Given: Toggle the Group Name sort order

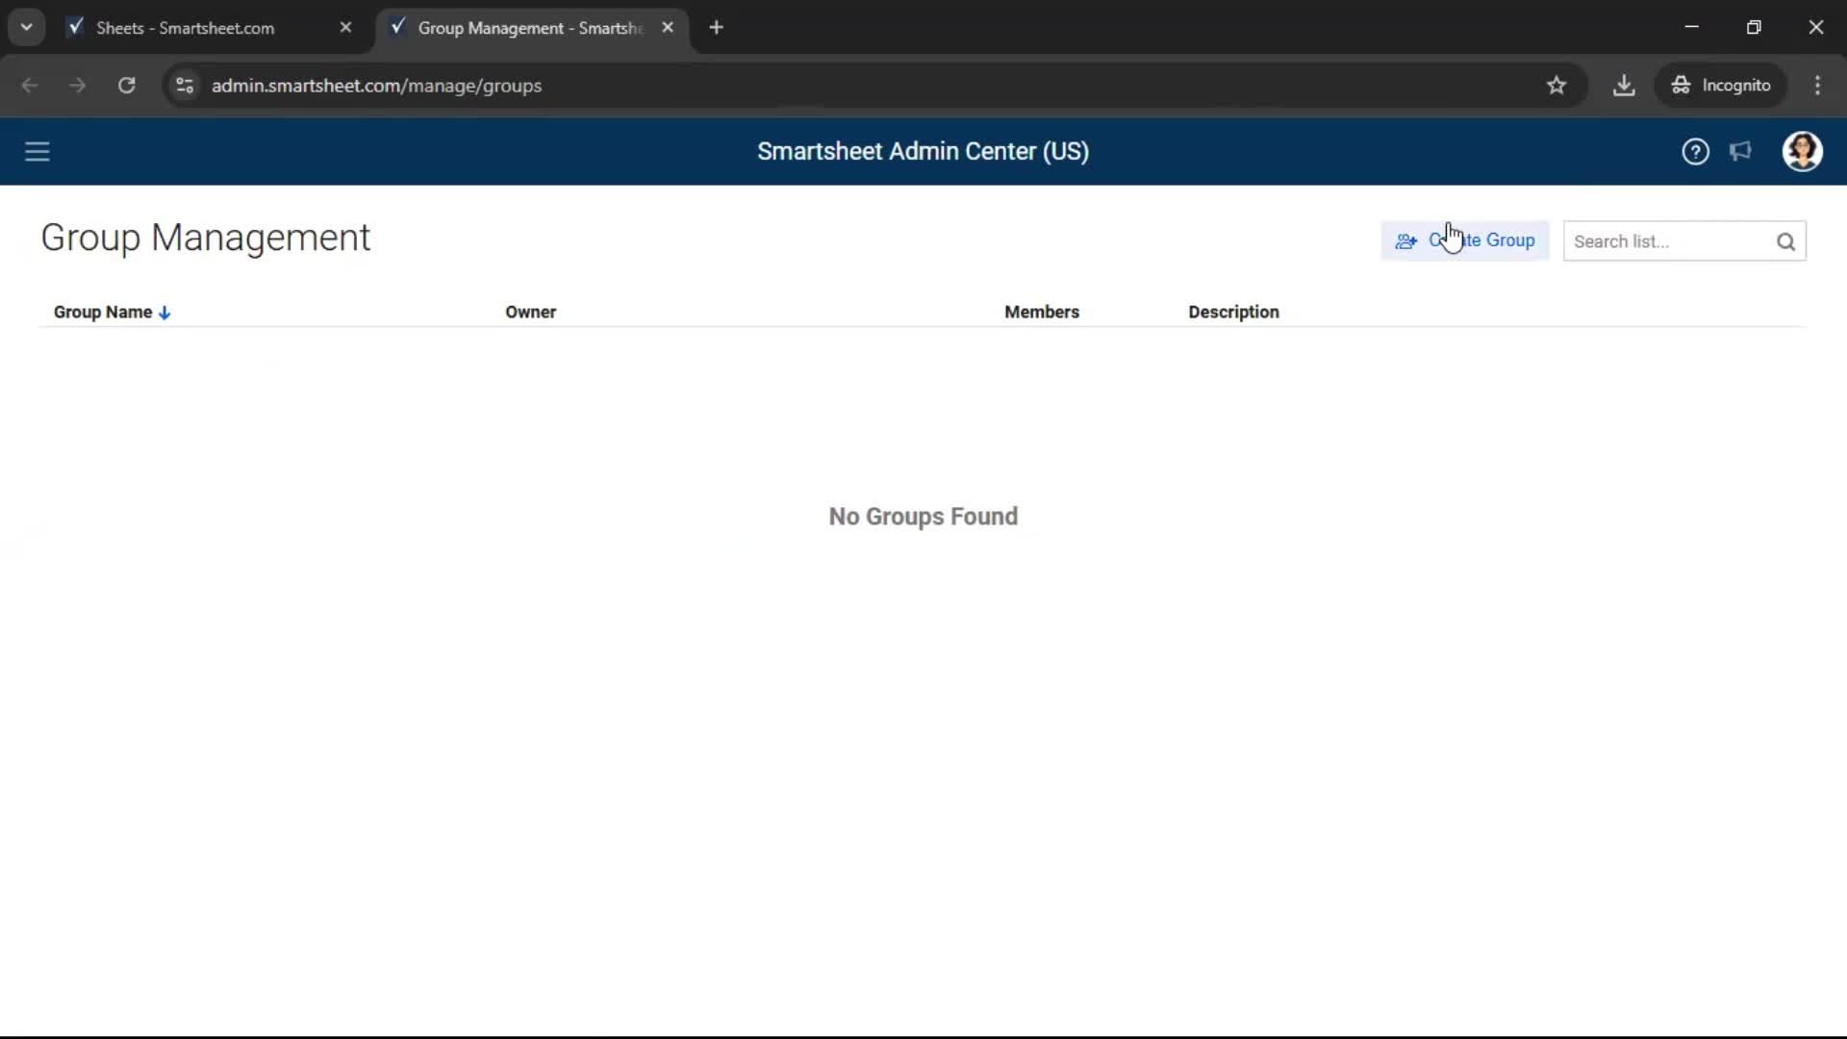Looking at the screenshot, I should click(x=164, y=312).
